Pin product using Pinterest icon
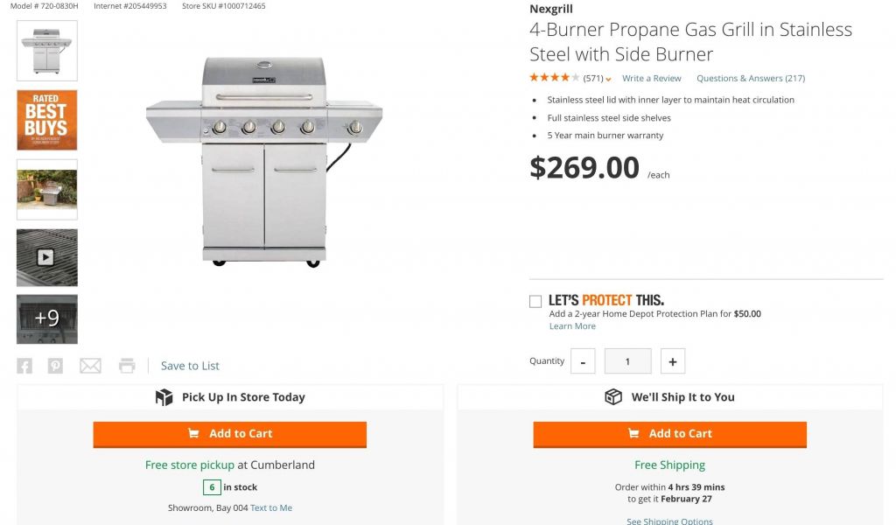Image resolution: width=896 pixels, height=525 pixels. [55, 366]
